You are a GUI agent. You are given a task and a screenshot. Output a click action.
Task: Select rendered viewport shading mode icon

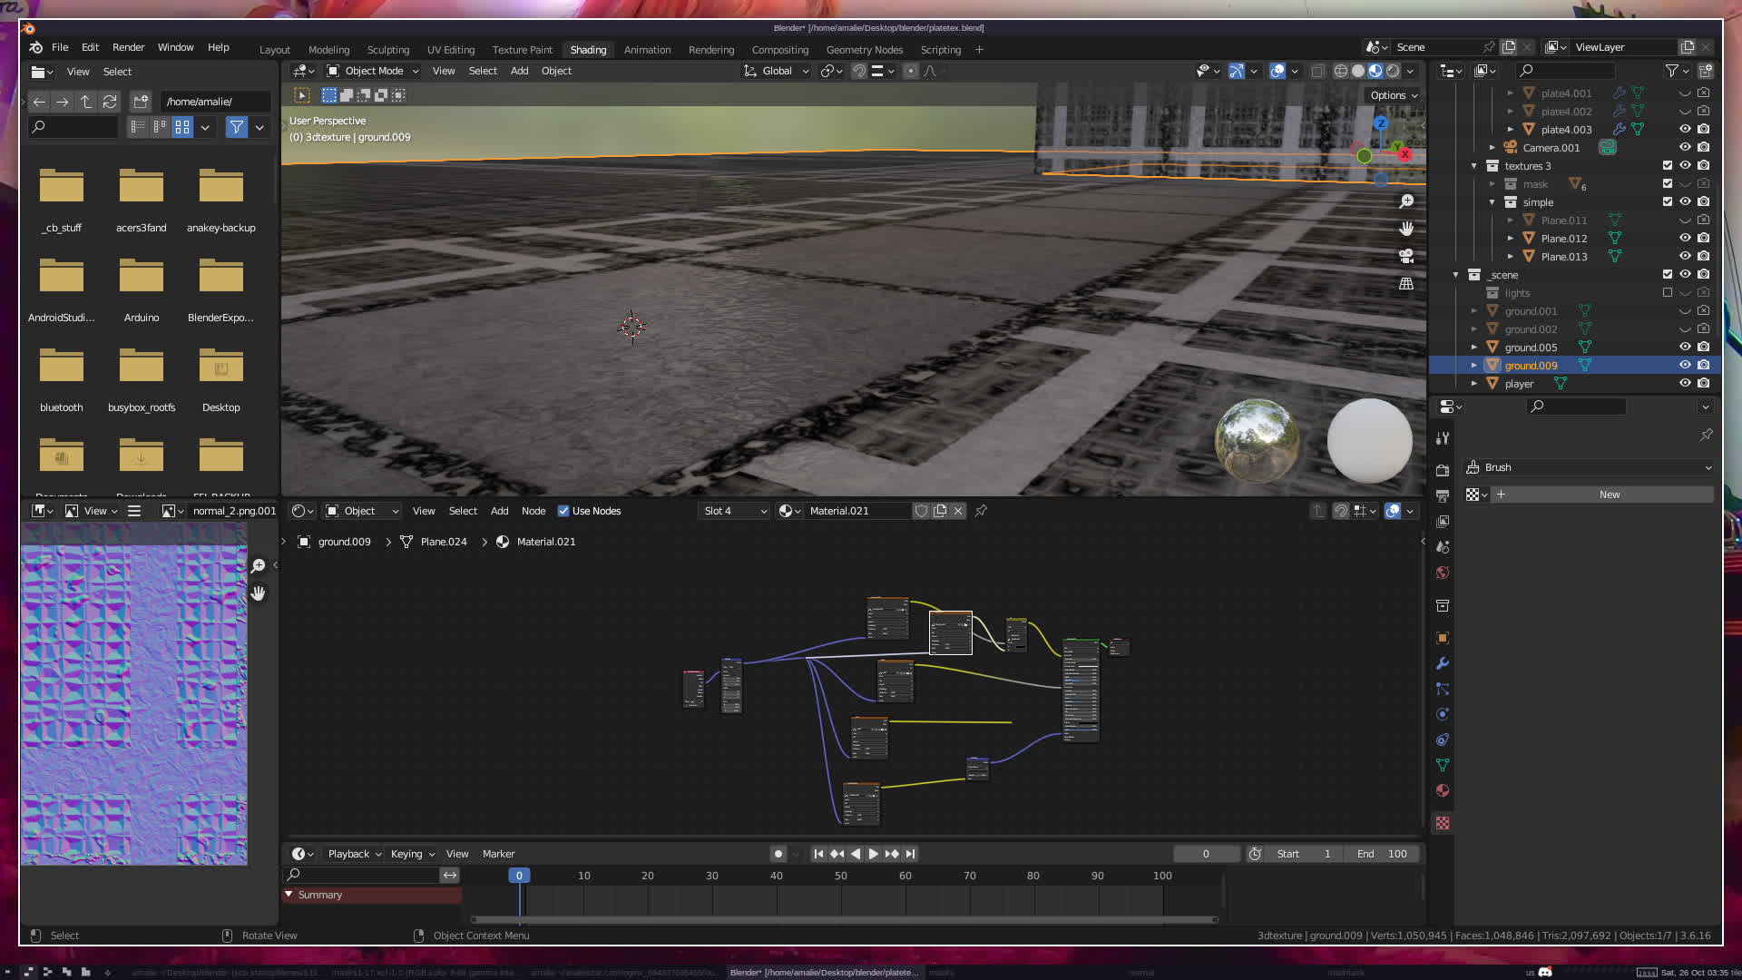coord(1393,71)
